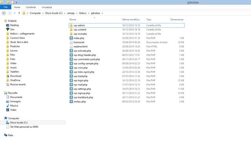Expand the chevron after xampp in path
The width and height of the screenshot is (251, 141).
pos(77,13)
